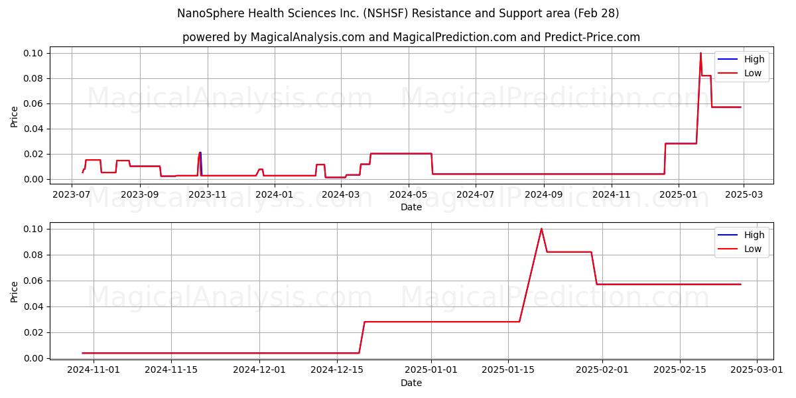Click the 2024-11-15 tick label
This screenshot has height=398, width=796.
[x=171, y=370]
